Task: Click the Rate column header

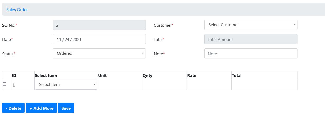Action: click(192, 75)
